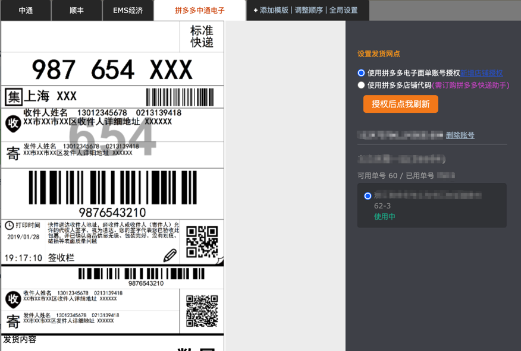521x351 pixels.
Task: Click the signing disclaimer paragraph text
Action: click(x=114, y=233)
